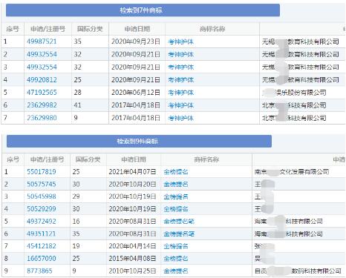Open 金榜提名 trademark in the 8773865 row
This screenshot has height=278, width=346.
point(176,271)
